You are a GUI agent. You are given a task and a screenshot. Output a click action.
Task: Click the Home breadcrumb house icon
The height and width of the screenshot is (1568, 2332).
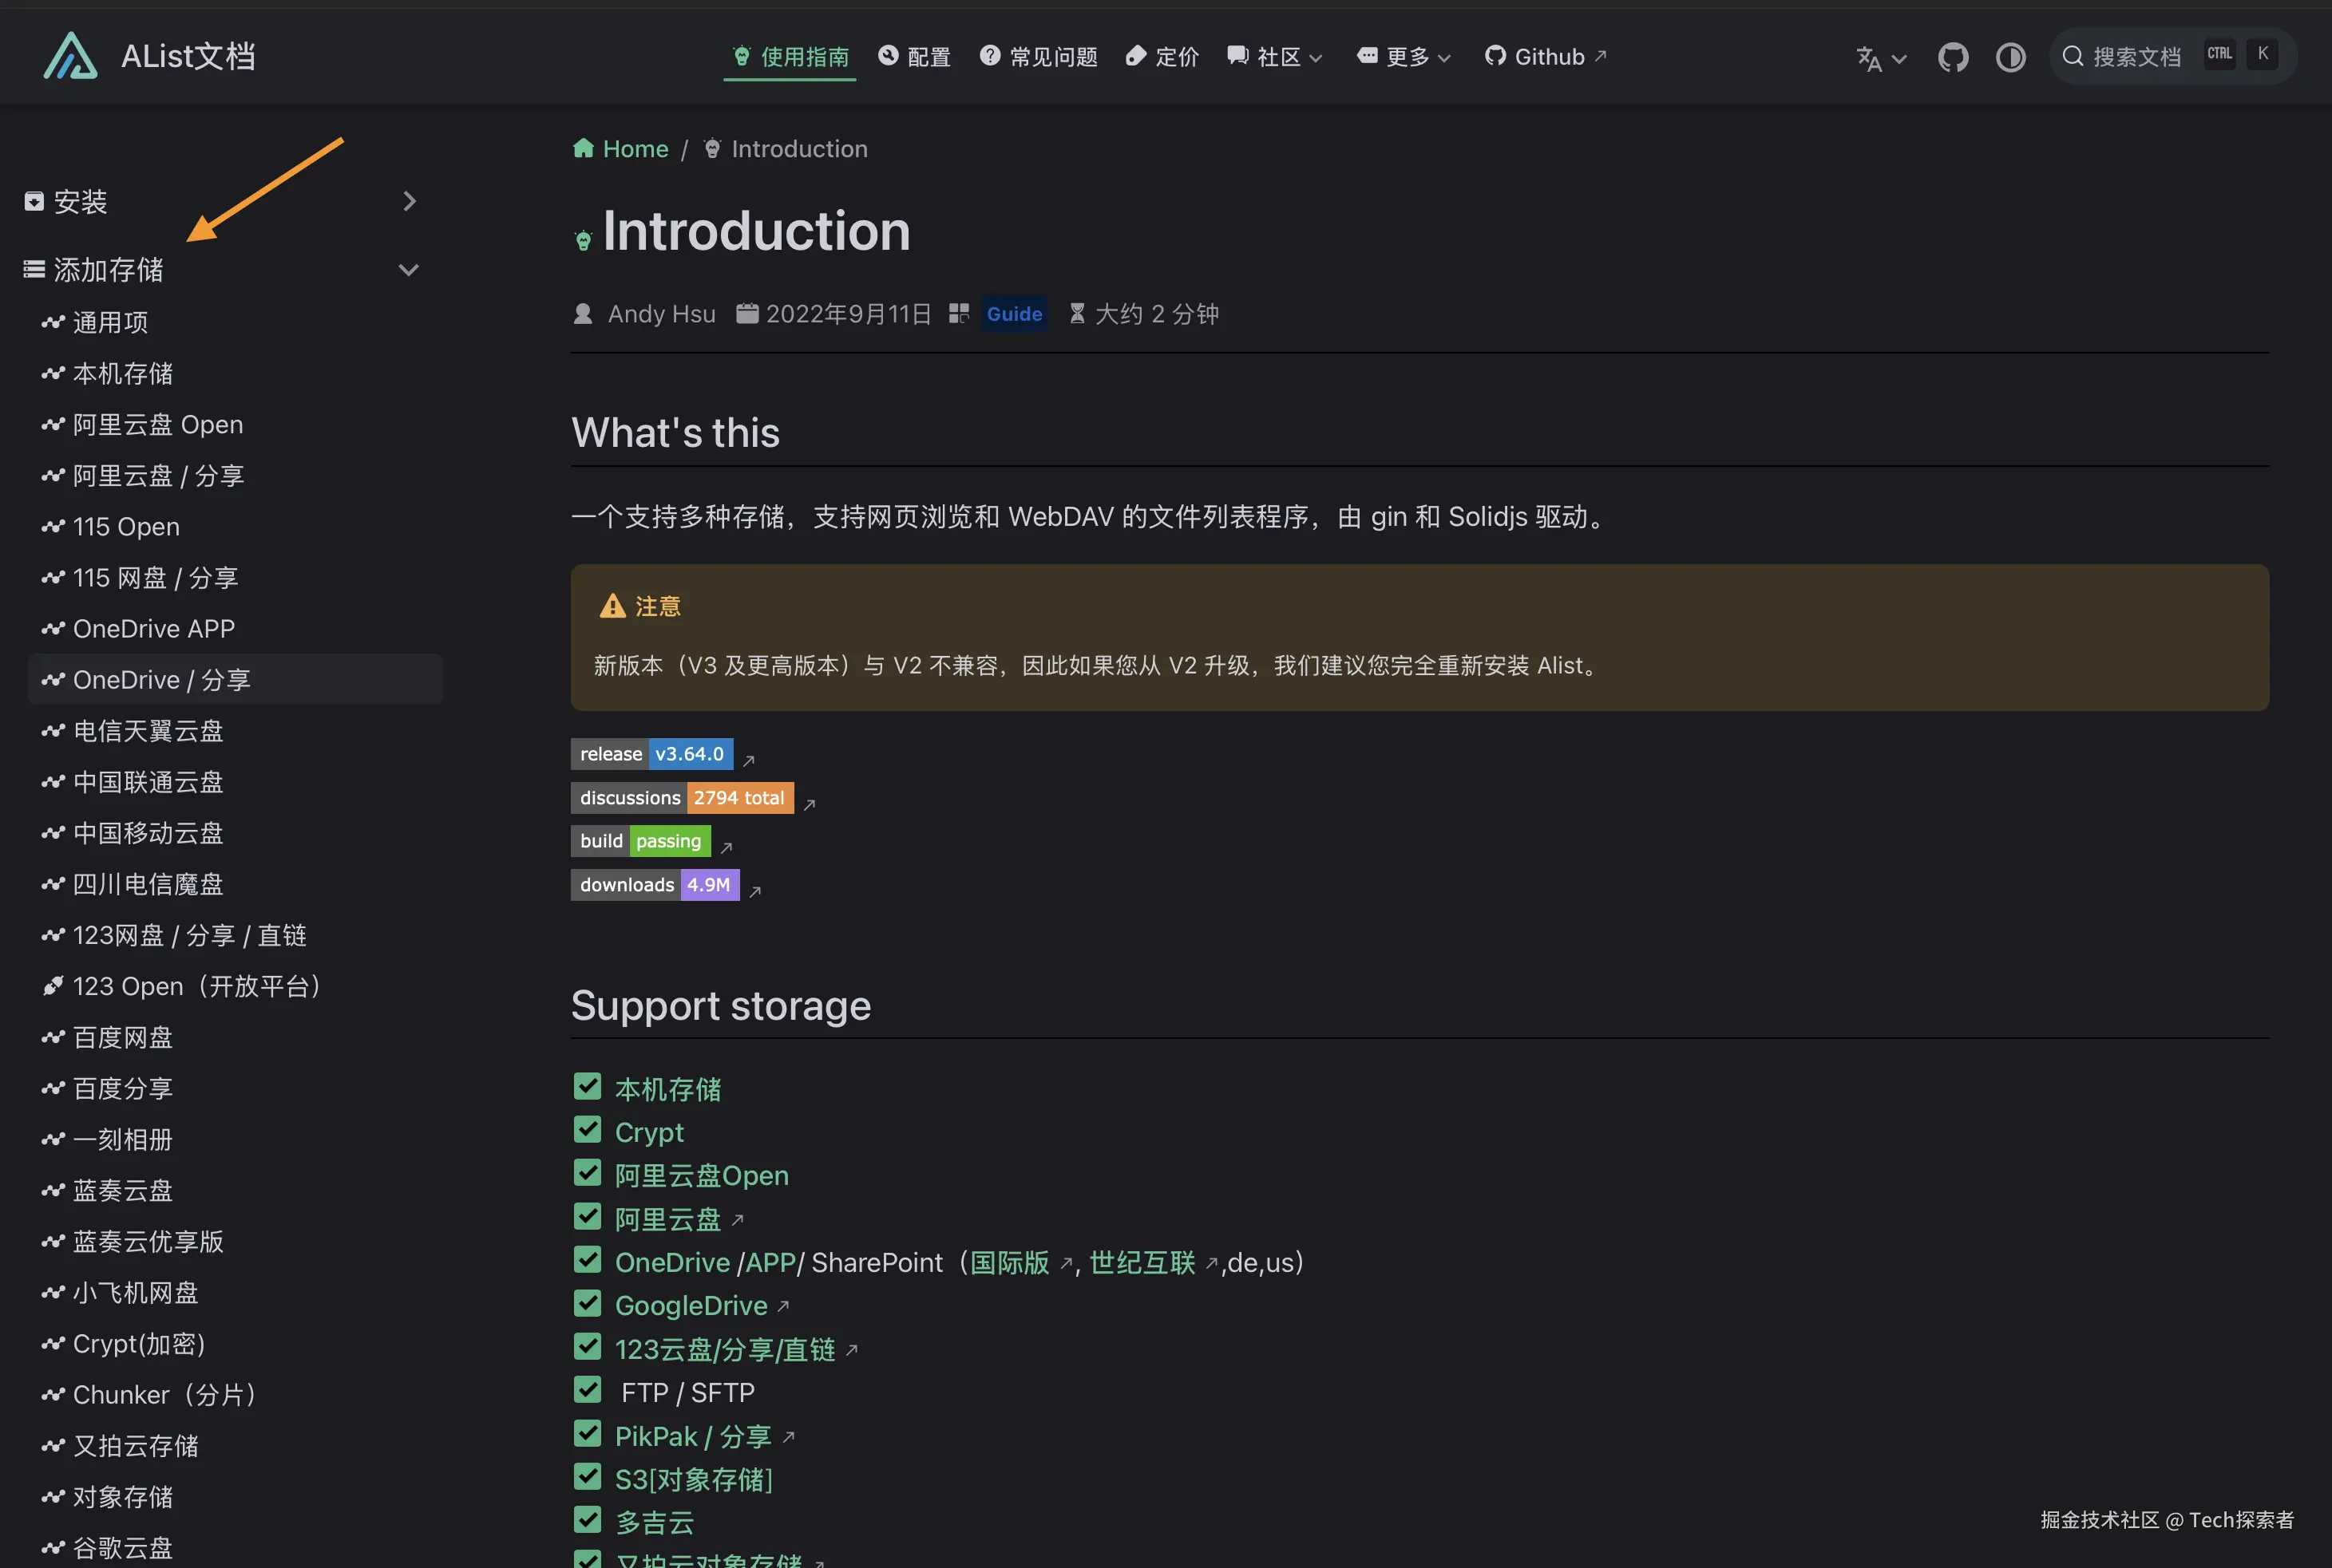(584, 148)
